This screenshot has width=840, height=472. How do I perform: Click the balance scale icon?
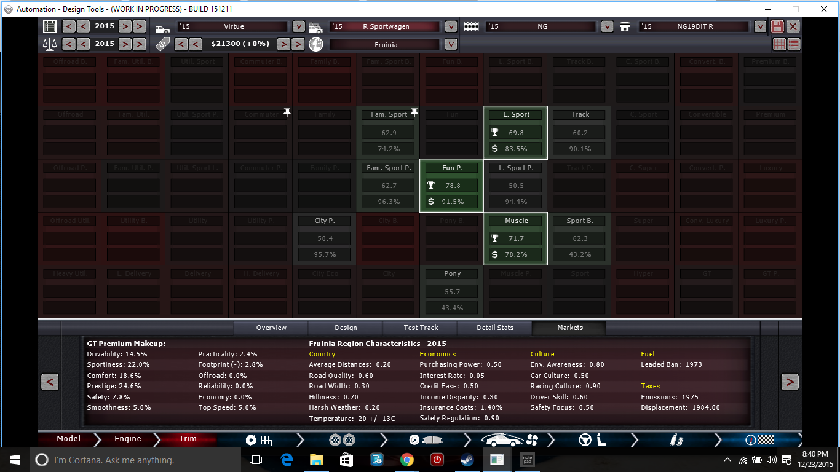click(50, 44)
